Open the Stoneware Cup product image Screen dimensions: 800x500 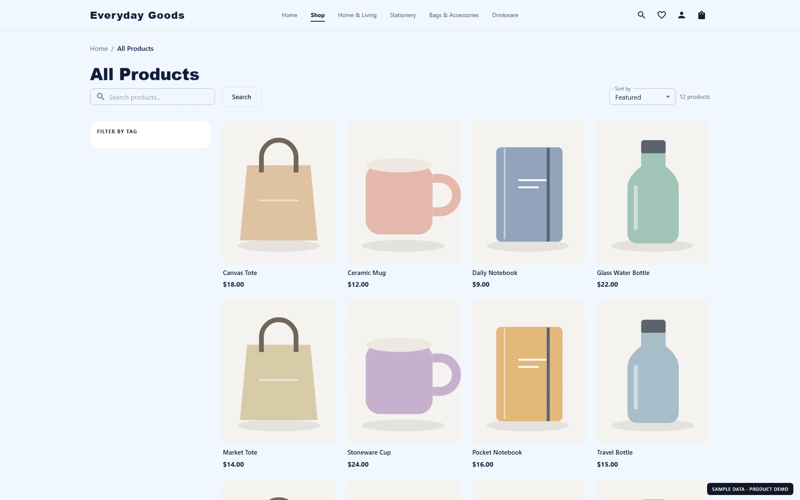point(403,372)
